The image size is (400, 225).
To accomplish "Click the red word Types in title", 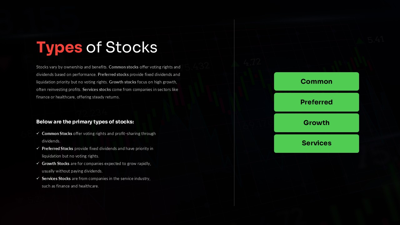I will tap(59, 47).
